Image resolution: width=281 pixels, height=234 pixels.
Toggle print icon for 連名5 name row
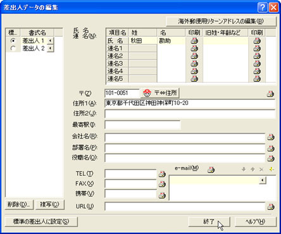(x=194, y=78)
